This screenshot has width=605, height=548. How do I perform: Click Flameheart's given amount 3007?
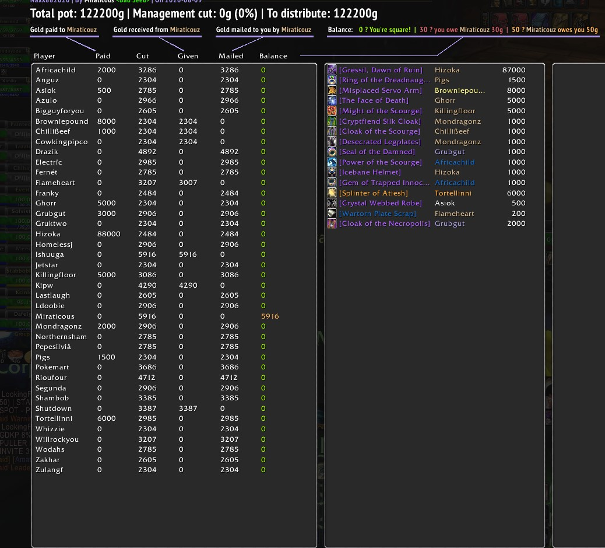(x=188, y=183)
